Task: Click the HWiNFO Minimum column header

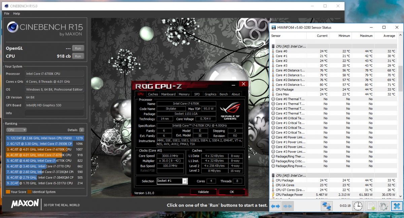Action: 340,36
